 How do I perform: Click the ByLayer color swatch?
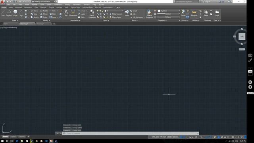[x=159, y=11]
